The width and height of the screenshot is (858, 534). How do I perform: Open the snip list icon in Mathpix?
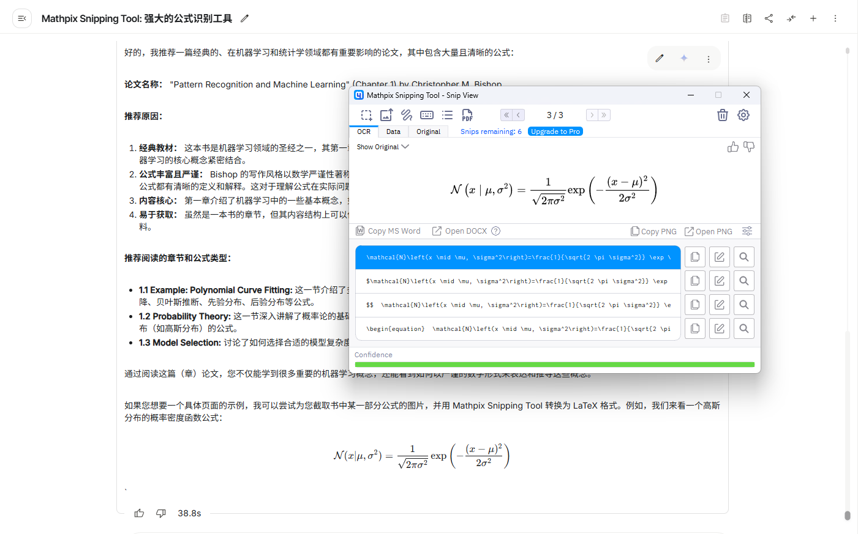point(448,115)
